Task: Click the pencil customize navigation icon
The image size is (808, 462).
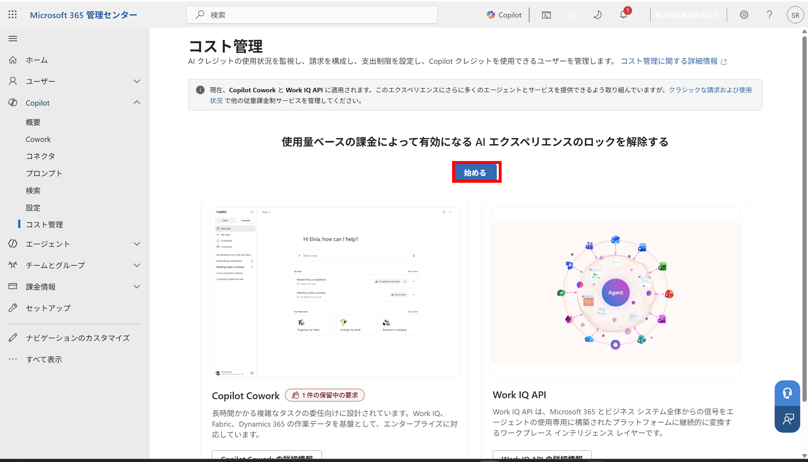Action: [x=13, y=338]
